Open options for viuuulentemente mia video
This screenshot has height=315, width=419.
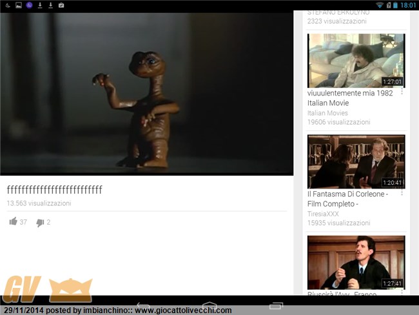coord(402,92)
